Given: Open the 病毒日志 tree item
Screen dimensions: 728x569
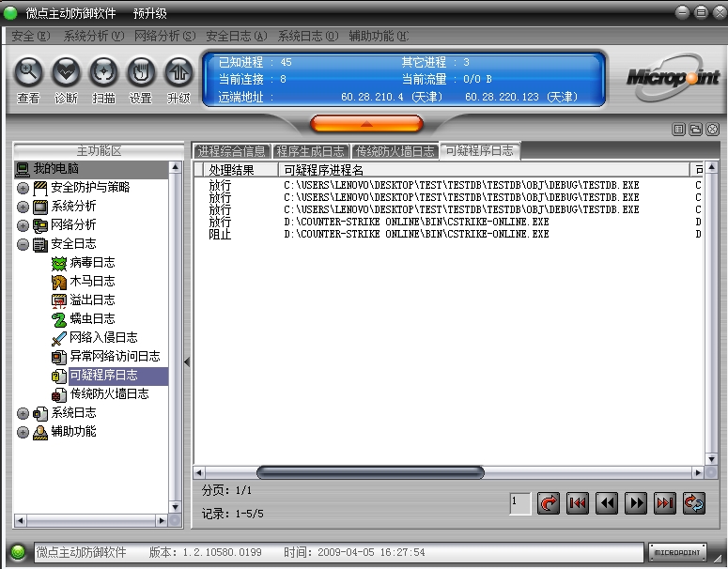Looking at the screenshot, I should [x=92, y=263].
